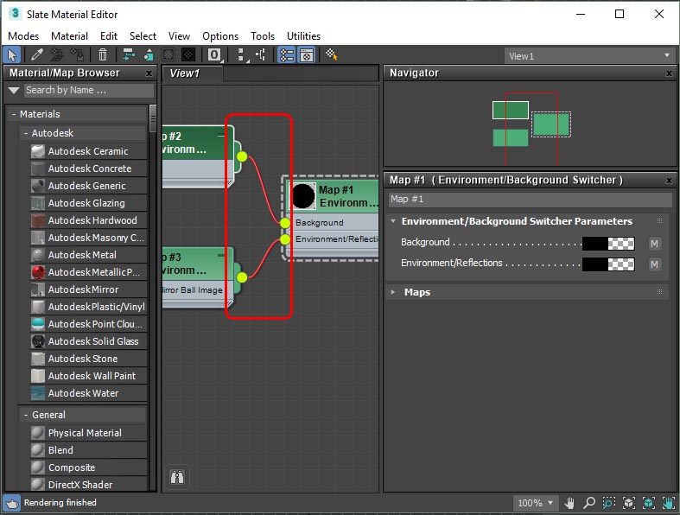Select the Zoom Region tool
The image size is (680, 515).
pos(609,503)
